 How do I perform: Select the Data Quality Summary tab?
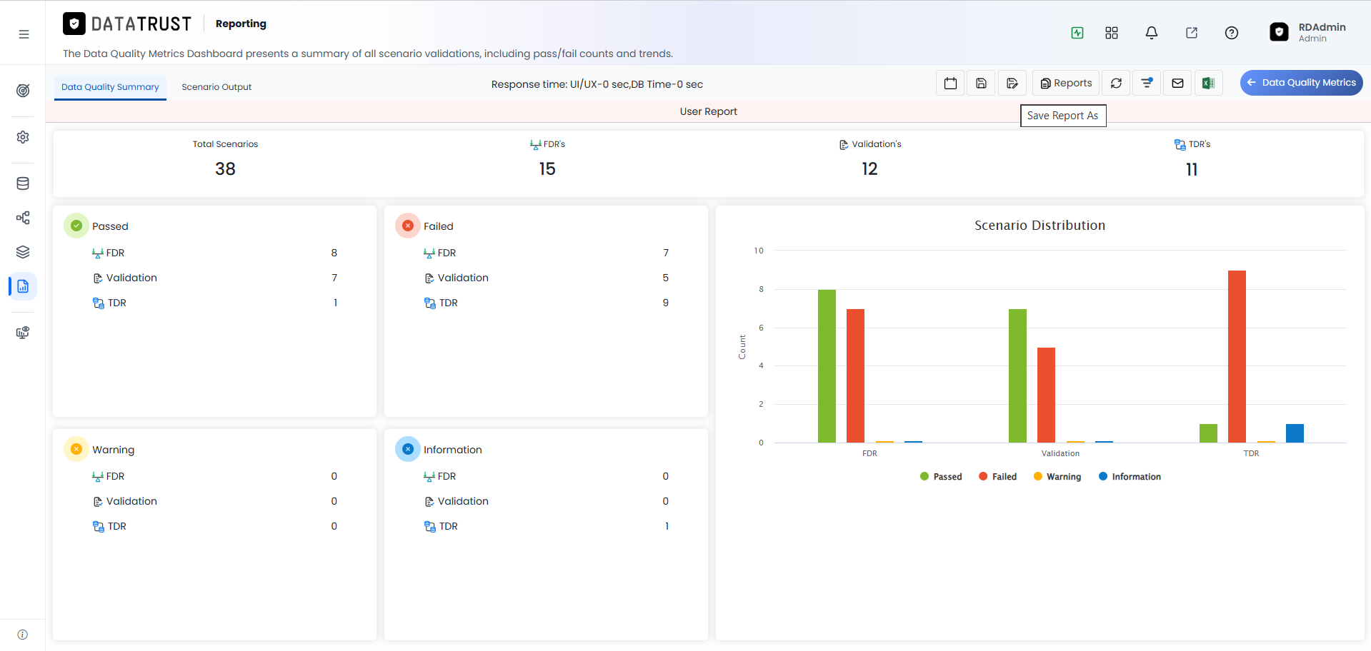110,87
